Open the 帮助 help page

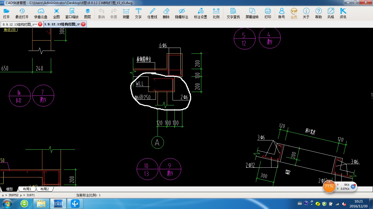318,13
